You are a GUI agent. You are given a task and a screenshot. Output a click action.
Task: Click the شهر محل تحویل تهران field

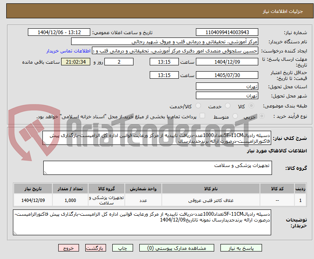[x=227, y=95]
